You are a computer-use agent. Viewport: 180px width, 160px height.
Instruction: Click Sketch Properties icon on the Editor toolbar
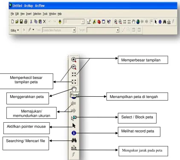139,30
